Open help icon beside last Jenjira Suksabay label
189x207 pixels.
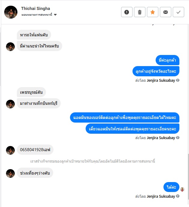pyautogui.click(x=178, y=196)
